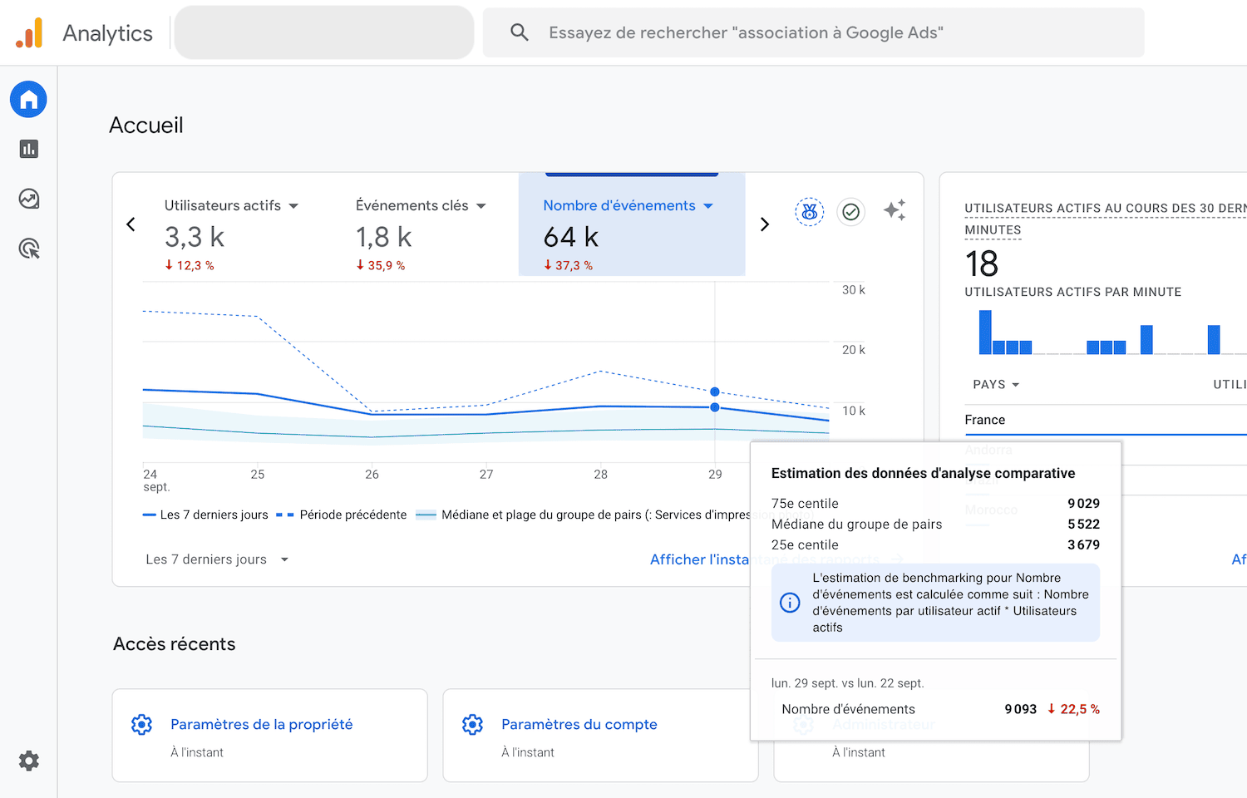Open the property selector field

[x=324, y=32]
